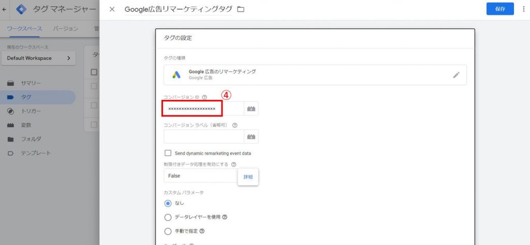Expand the Default Workspace selector
The height and width of the screenshot is (245, 530).
click(x=38, y=58)
